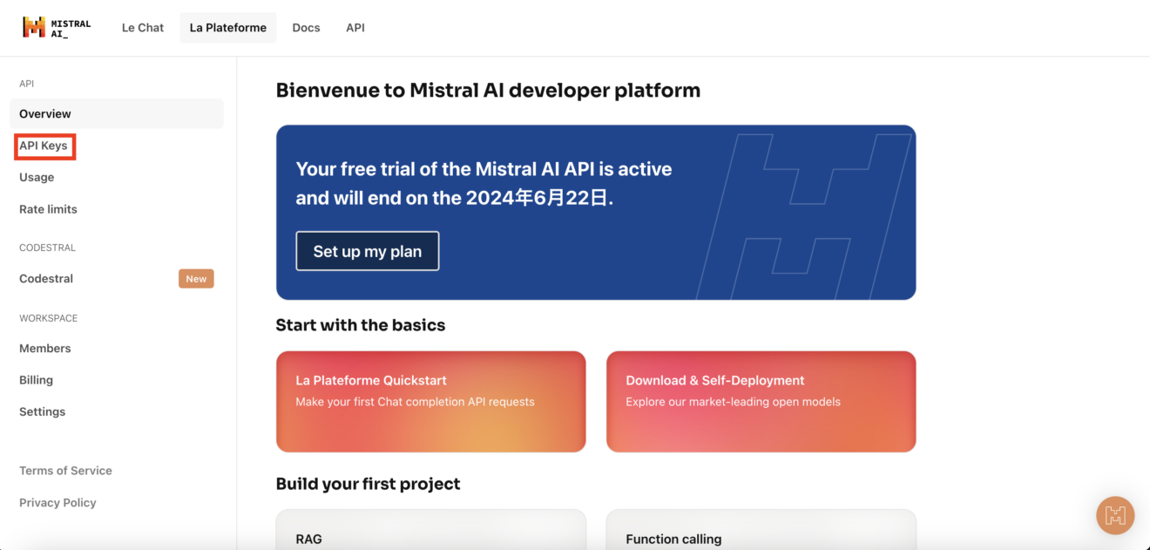Open Rate limits in sidebar
The image size is (1150, 550).
tap(48, 209)
